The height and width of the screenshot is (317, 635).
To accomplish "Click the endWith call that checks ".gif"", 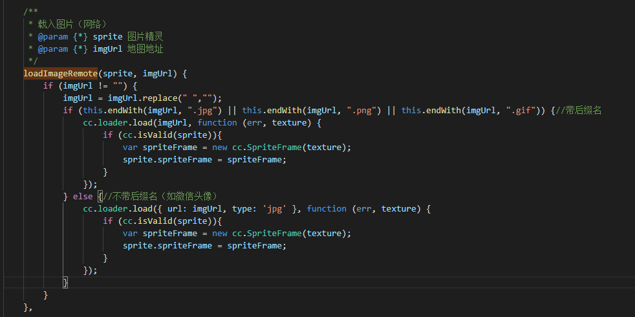I will [443, 110].
